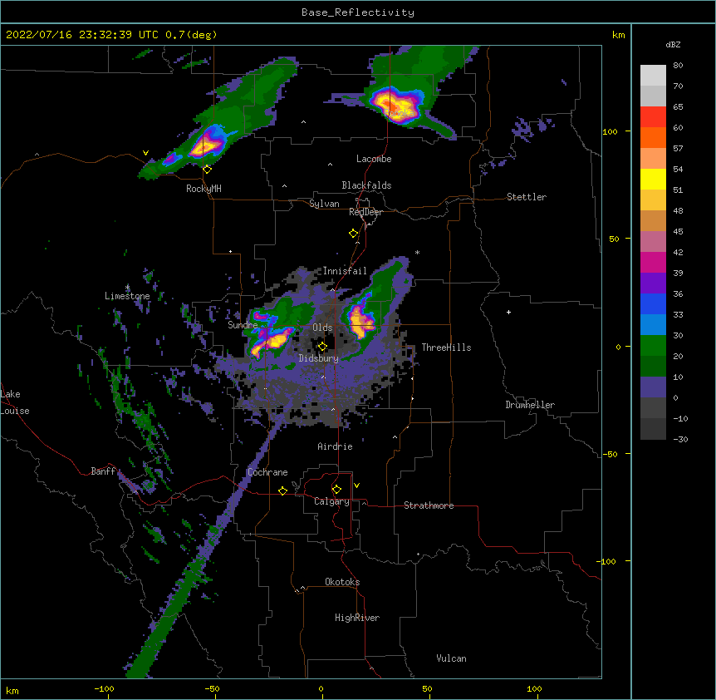Viewport: 716px width, 700px height.
Task: Select the orange 57-60 dBZ legend swatch
Action: point(653,137)
